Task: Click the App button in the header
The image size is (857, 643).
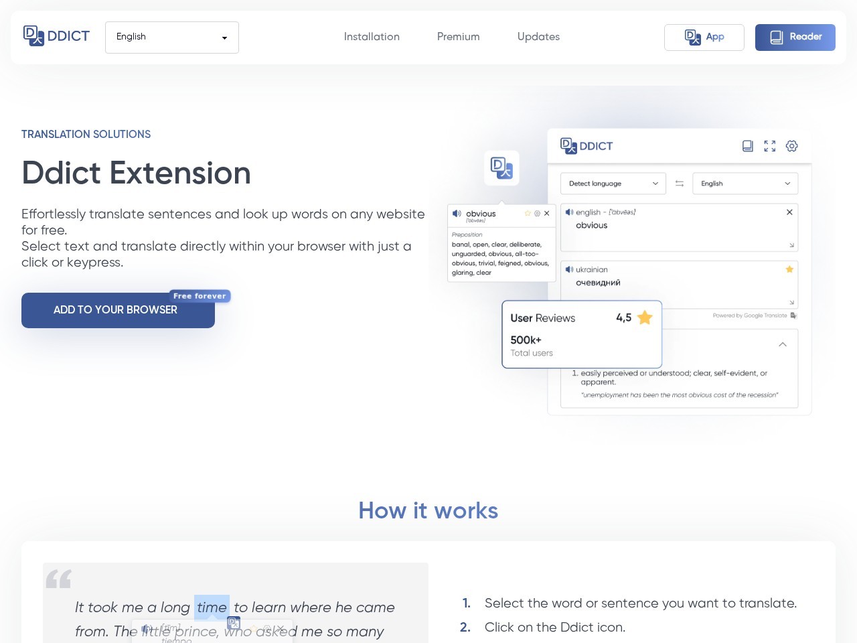Action: 704,38
